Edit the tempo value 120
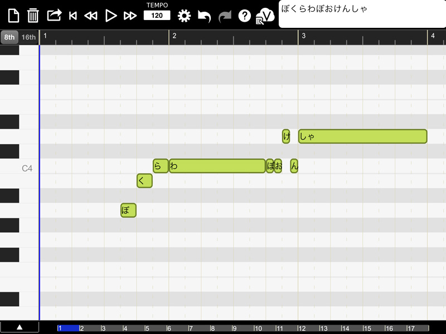This screenshot has height=334, width=446. (156, 16)
